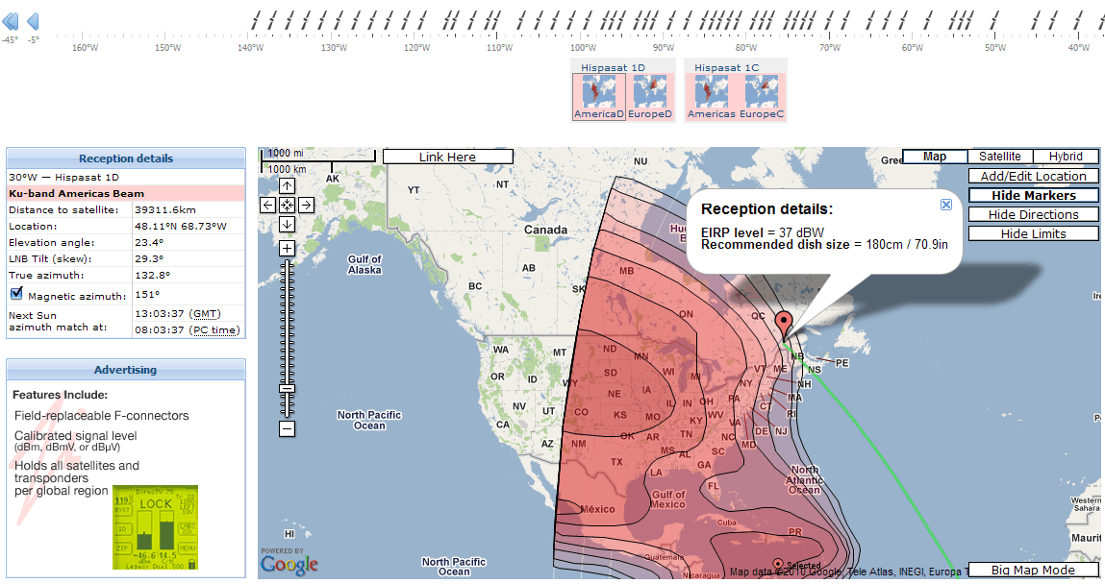Close the Reception details popup
The width and height of the screenshot is (1105, 584).
click(945, 204)
